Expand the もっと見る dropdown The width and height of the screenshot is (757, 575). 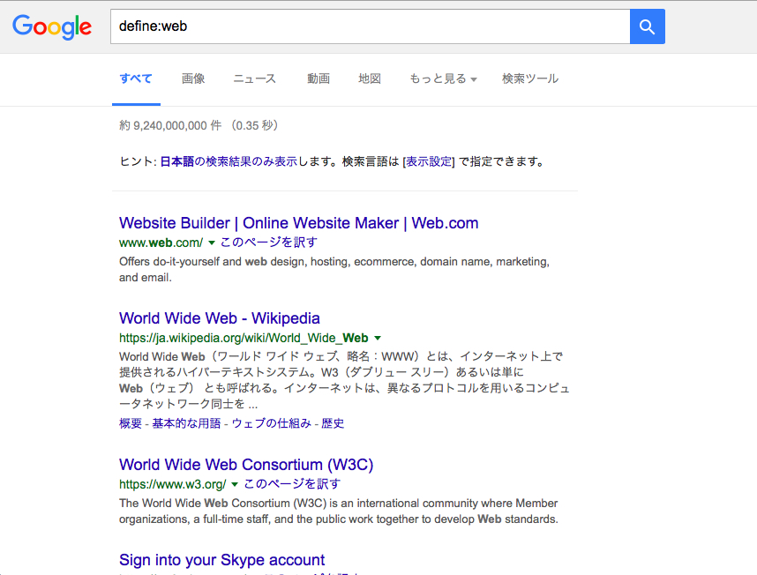tap(442, 78)
